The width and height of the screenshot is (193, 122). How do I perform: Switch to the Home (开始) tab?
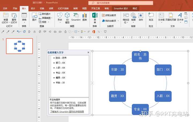point(15,8)
